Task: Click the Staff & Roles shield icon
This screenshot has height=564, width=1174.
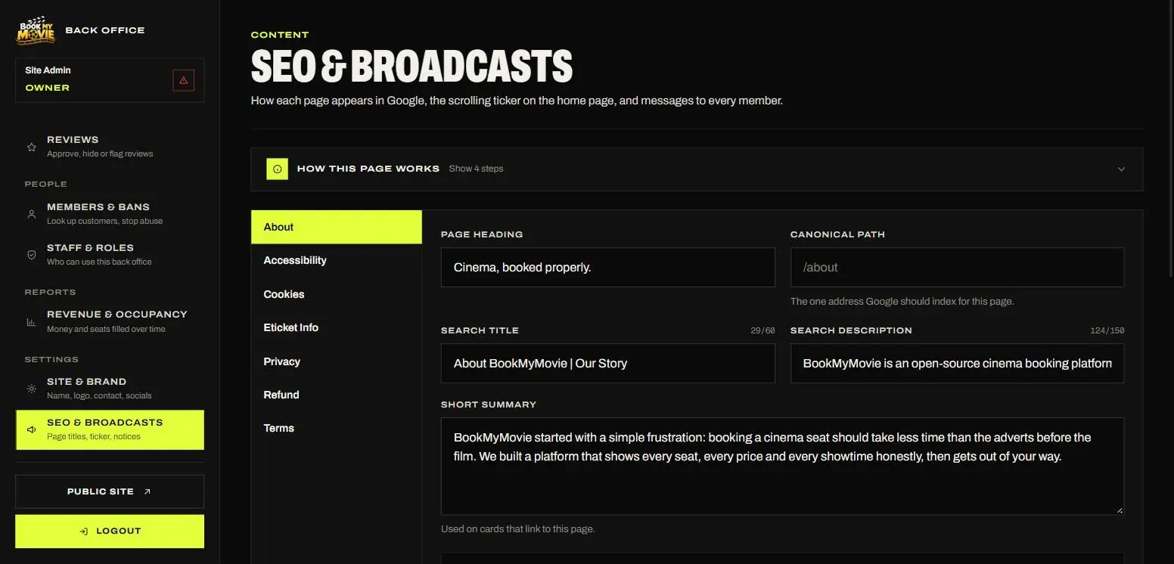Action: coord(31,256)
